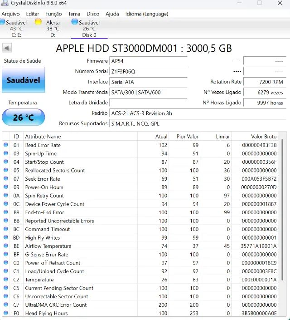
Task: Click the Valor Bruto column header
Action: pos(255,136)
